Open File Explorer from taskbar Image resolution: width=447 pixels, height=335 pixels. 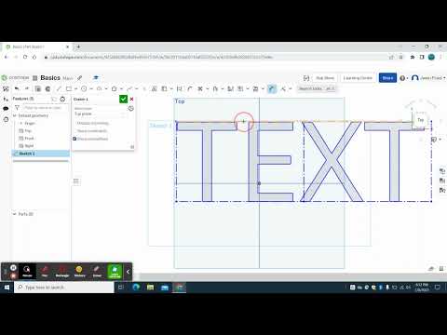(150, 288)
